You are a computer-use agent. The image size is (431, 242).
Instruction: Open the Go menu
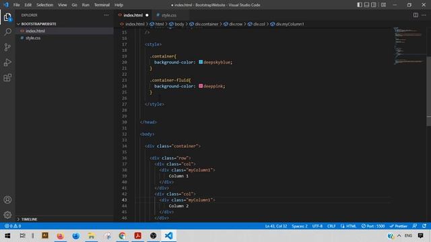75,5
